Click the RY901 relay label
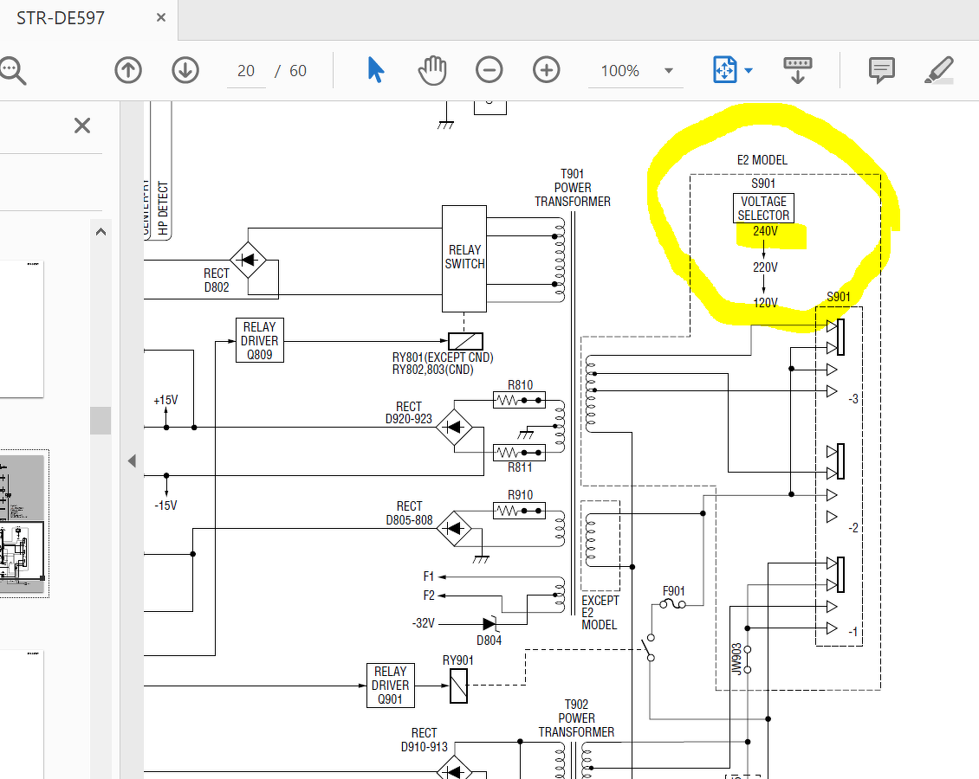This screenshot has height=779, width=979. pyautogui.click(x=458, y=660)
